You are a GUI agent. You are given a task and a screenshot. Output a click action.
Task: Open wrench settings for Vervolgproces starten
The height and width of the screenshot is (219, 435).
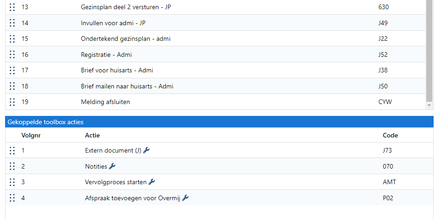(152, 182)
